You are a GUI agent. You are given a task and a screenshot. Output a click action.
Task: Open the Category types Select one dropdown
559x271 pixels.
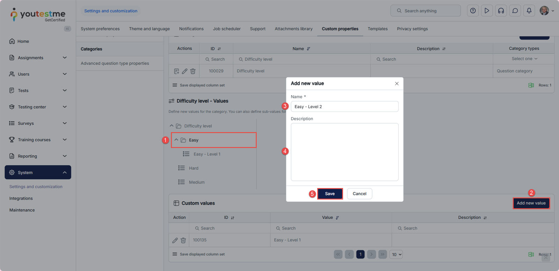[524, 59]
